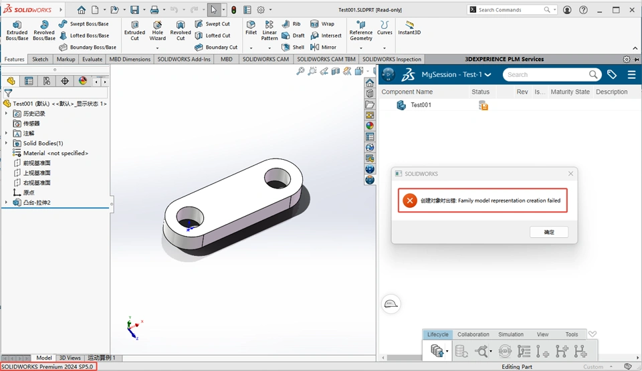Screen dimensions: 642x371
Task: Switch to the SOLIDWORKS Add-Ins tab
Action: [184, 59]
